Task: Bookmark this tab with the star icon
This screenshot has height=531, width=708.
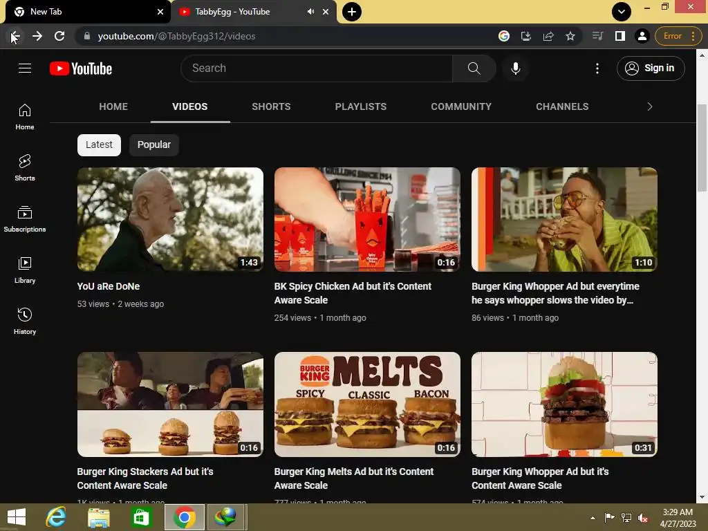Action: point(570,36)
